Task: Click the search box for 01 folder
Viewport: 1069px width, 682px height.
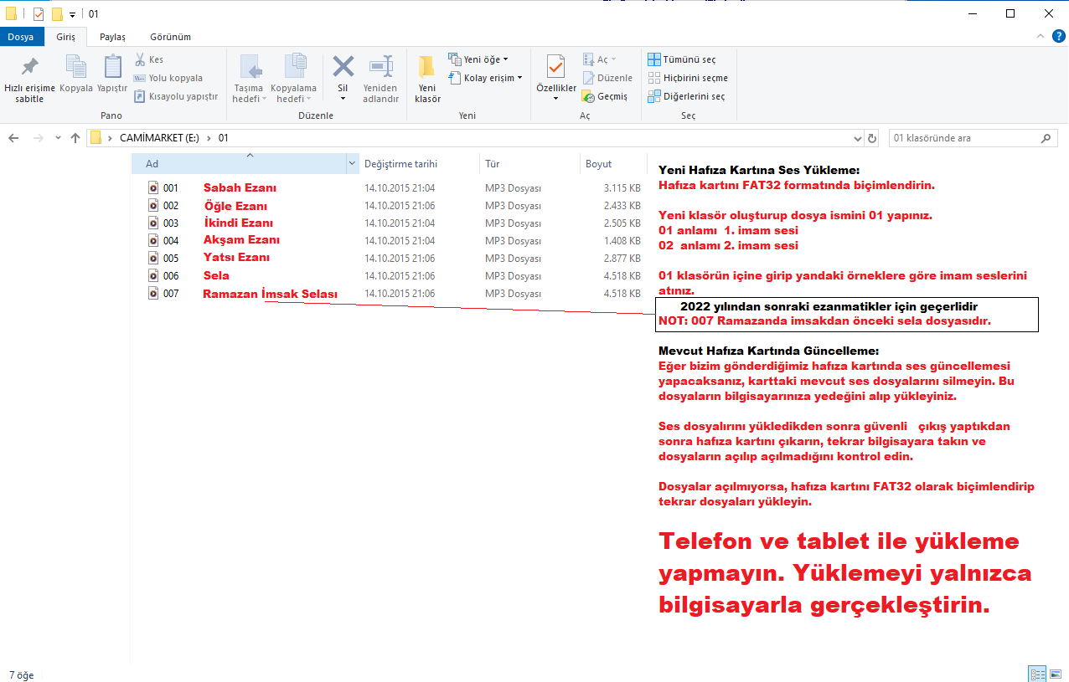Action: 963,138
